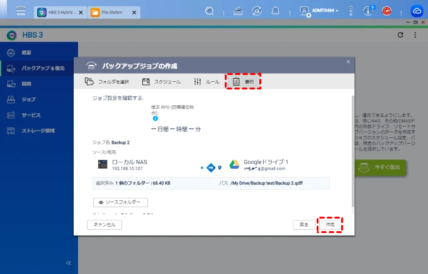Open the external devices sync icon
428x274 pixels.
point(257,11)
